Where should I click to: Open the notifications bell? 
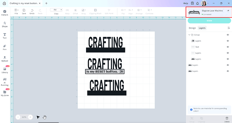coord(197,3)
